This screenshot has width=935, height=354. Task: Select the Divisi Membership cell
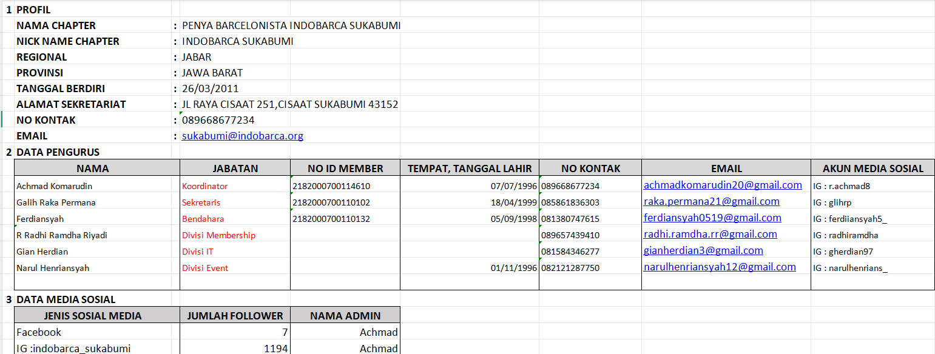pyautogui.click(x=235, y=235)
